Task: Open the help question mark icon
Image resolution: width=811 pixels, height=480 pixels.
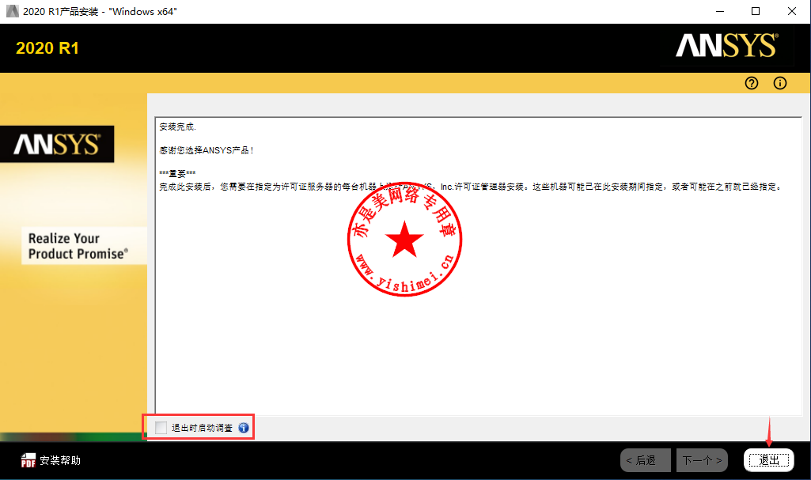Action: tap(752, 83)
